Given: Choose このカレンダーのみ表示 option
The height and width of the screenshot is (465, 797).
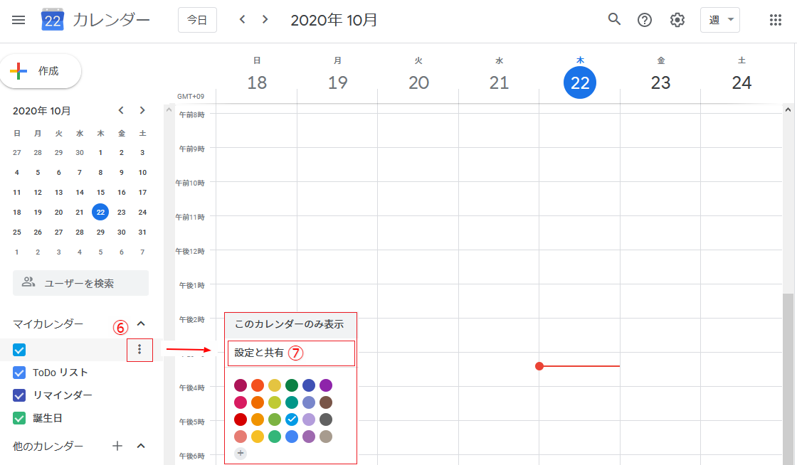Looking at the screenshot, I should click(x=289, y=324).
